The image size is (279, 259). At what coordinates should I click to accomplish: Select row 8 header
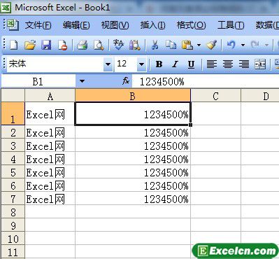[x=13, y=212]
